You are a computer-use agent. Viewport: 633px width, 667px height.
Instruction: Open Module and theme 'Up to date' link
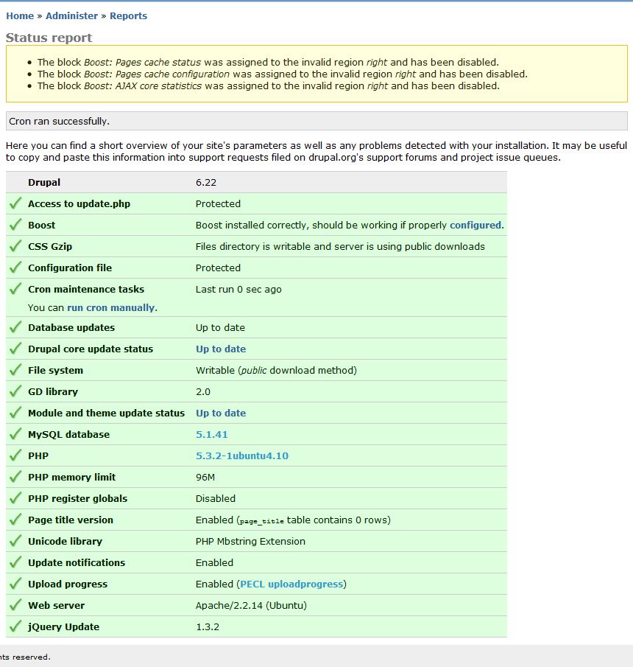(x=221, y=413)
